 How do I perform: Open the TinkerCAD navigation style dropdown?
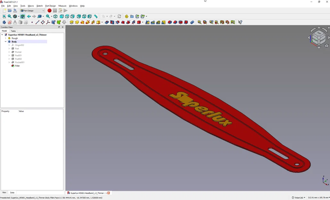pyautogui.click(x=298, y=198)
